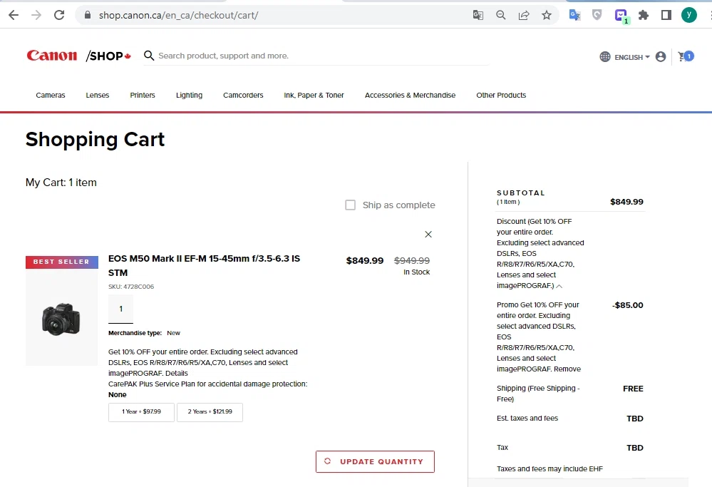Click Remove link for the promo
Image resolution: width=712 pixels, height=487 pixels.
point(567,369)
